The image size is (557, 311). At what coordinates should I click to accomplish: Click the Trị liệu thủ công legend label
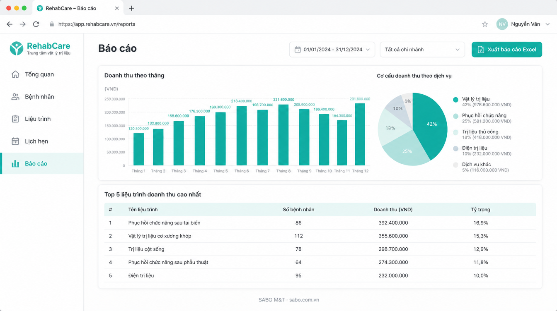(x=480, y=132)
